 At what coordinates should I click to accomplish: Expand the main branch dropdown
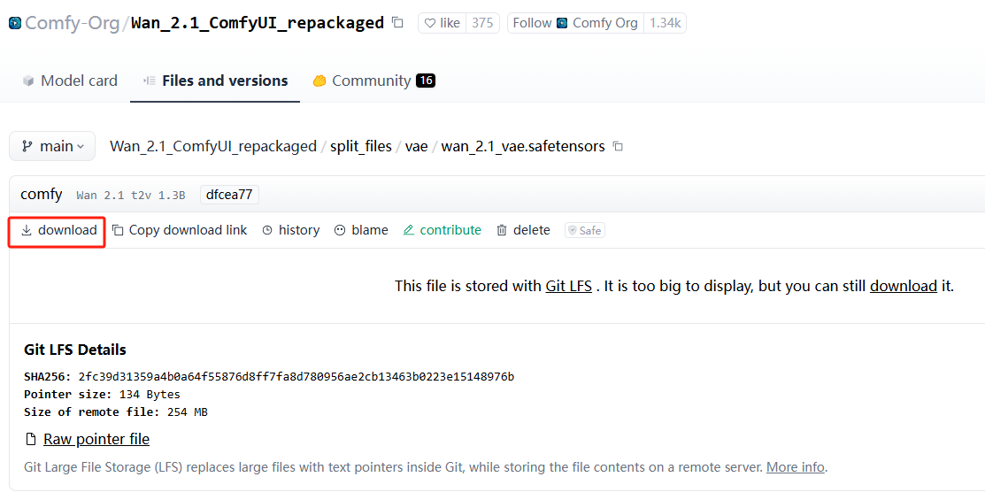pyautogui.click(x=52, y=146)
